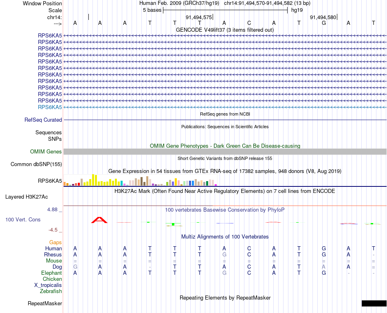387x313 pixels.
Task: Open the H3K27Ac Mark track title
Action: 225,191
